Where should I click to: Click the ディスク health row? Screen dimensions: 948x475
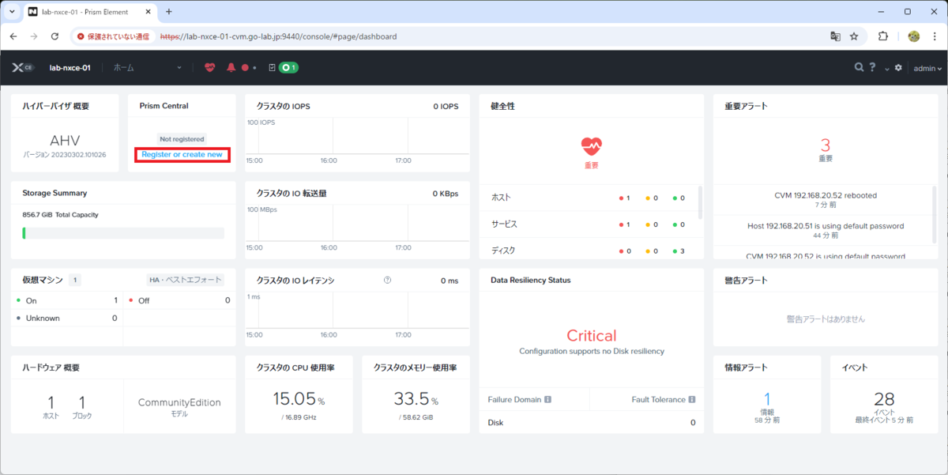(x=589, y=251)
